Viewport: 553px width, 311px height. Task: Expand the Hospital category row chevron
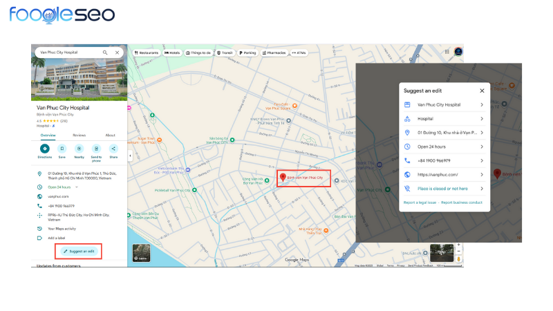(x=482, y=119)
